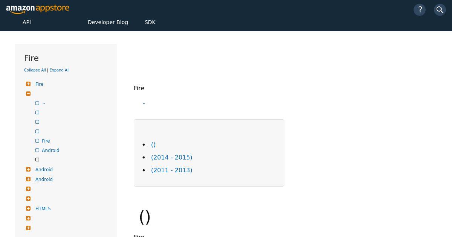Viewport: 452px width, 237px height.
Task: Select the Fire child item with square bullet
Action: [46, 141]
